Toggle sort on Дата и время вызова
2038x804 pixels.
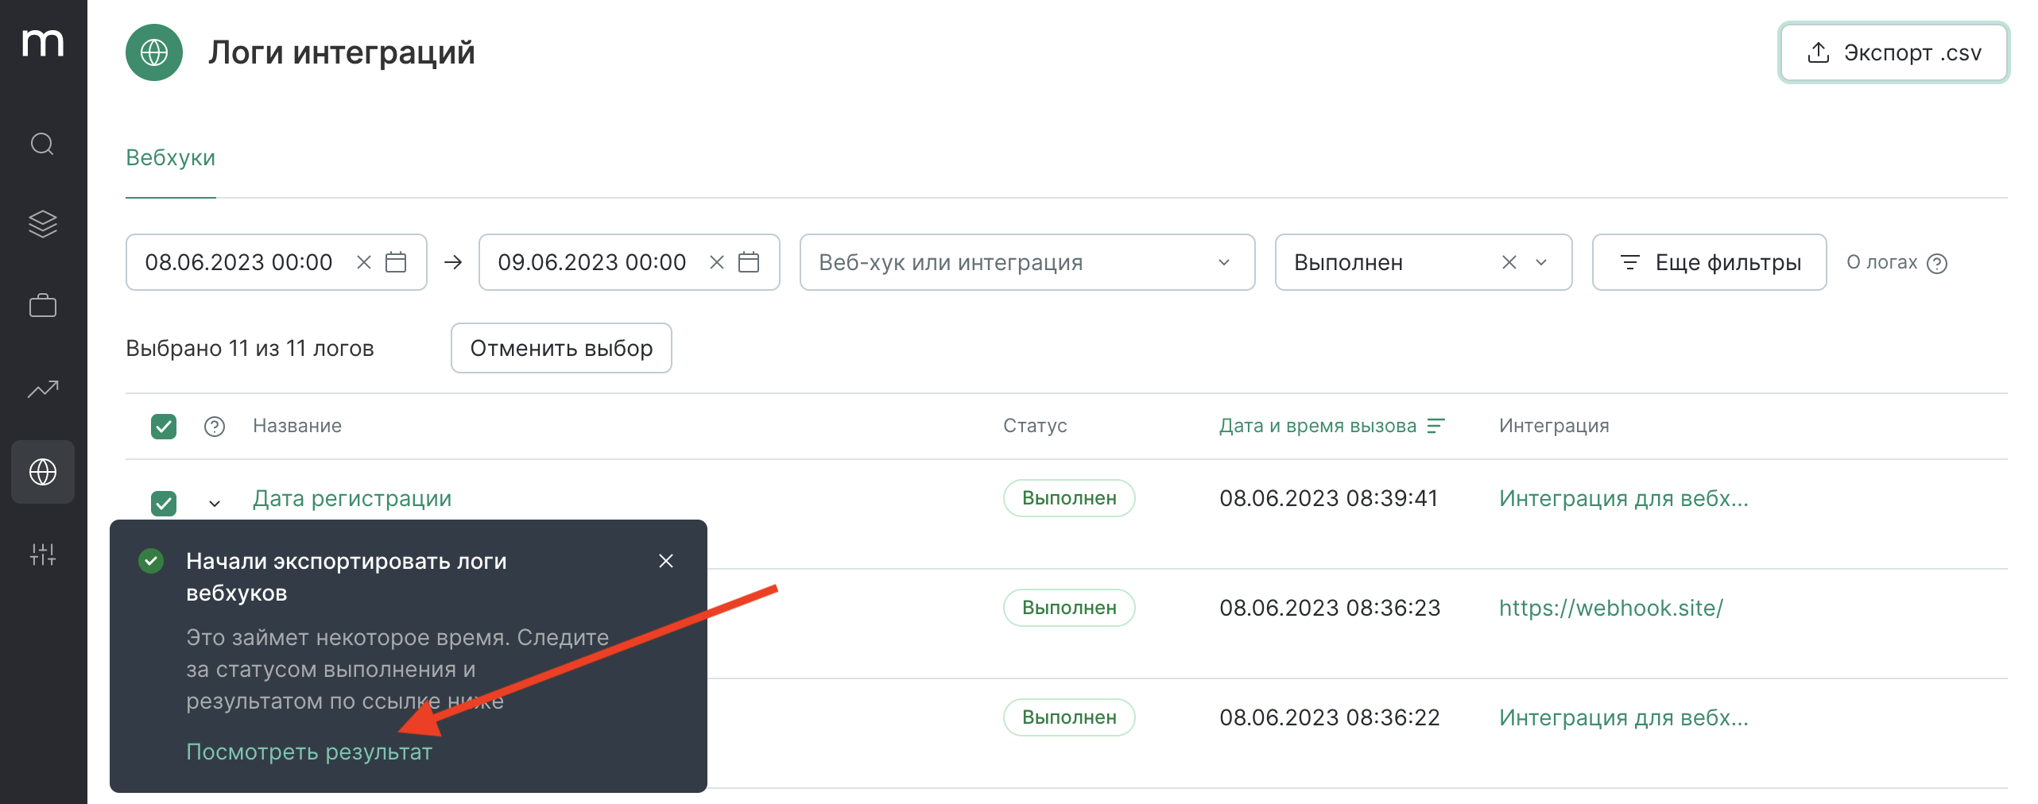click(1436, 426)
